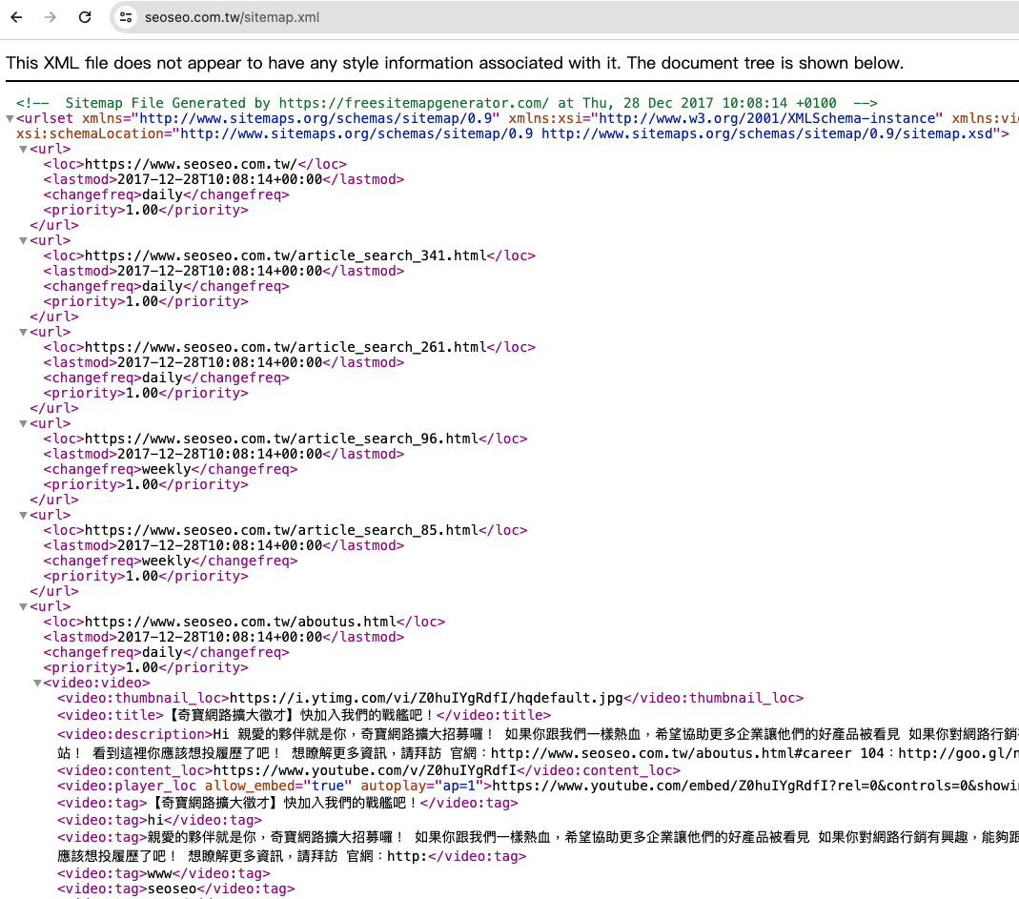
Task: Collapse the url node for aboutus.html
Action: pyautogui.click(x=24, y=608)
